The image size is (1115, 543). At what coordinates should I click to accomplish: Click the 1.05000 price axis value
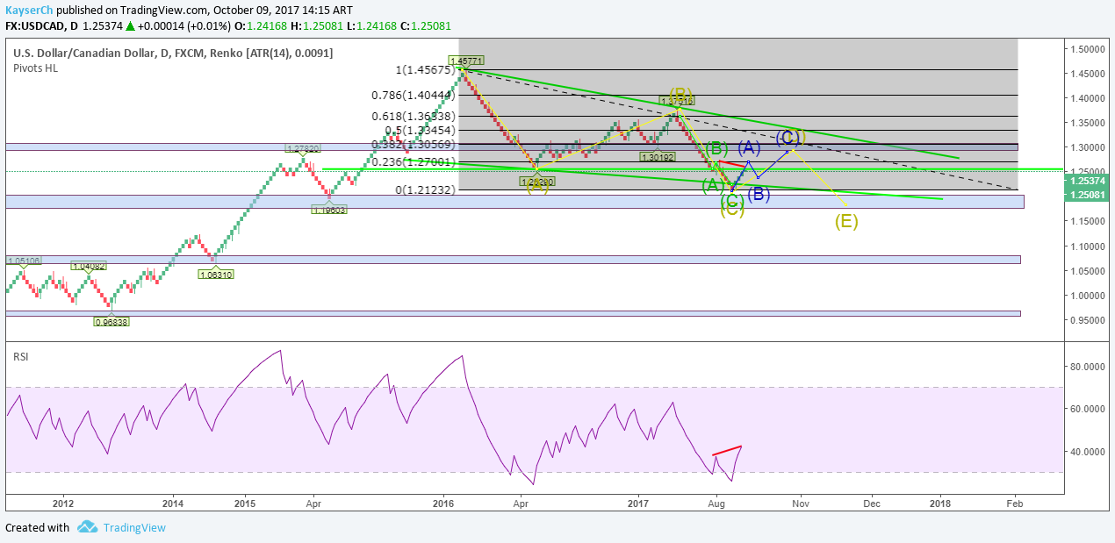tap(1087, 271)
